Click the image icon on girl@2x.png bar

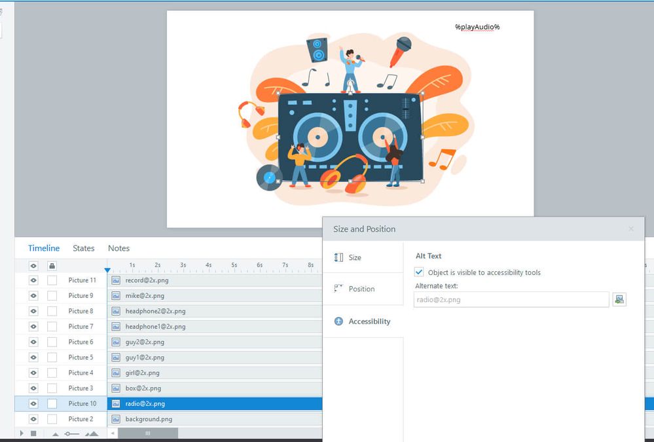point(116,373)
